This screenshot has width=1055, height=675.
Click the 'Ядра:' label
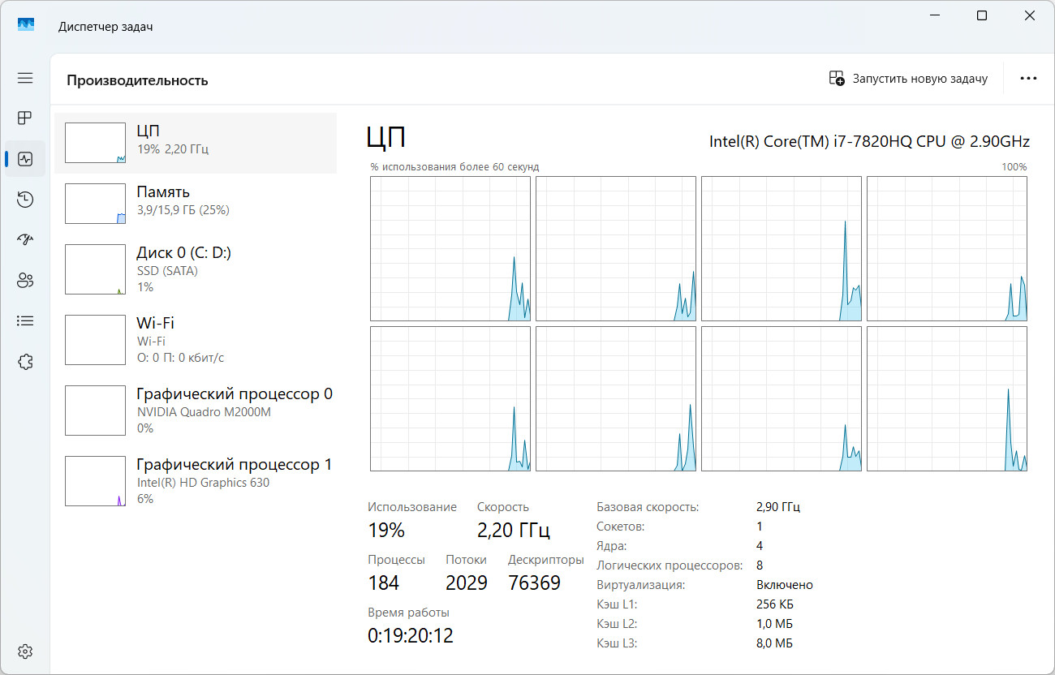(x=612, y=546)
